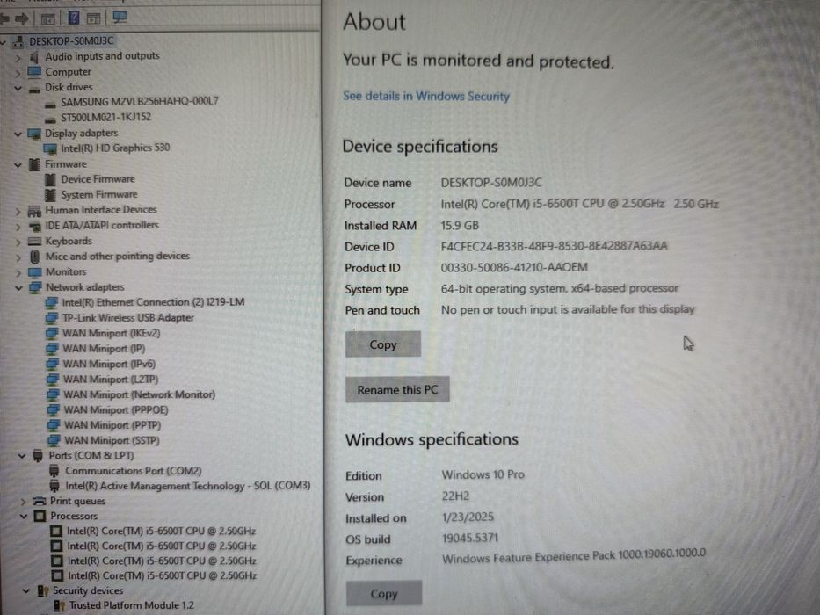
Task: Open Help with the blue question mark icon
Action: 74,18
